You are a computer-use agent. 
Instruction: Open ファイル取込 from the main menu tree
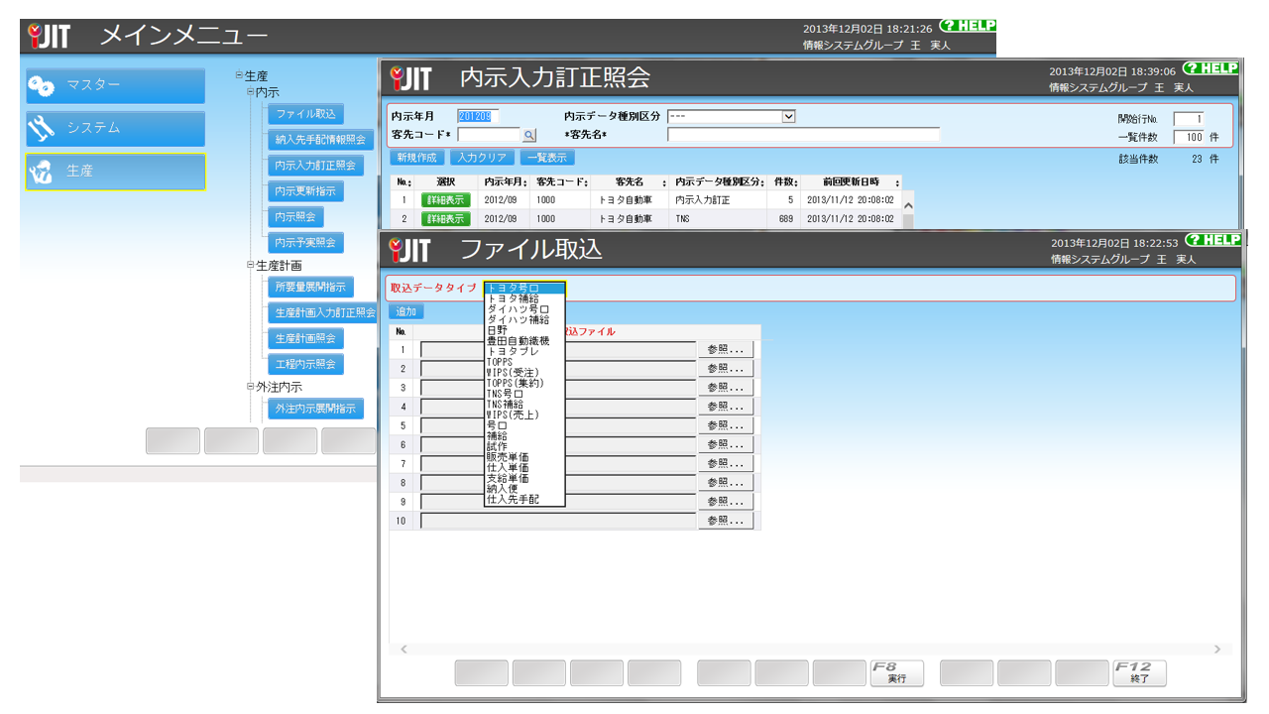(x=305, y=114)
